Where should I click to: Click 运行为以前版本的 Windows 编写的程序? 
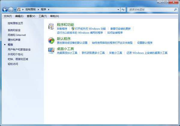(x=80, y=33)
